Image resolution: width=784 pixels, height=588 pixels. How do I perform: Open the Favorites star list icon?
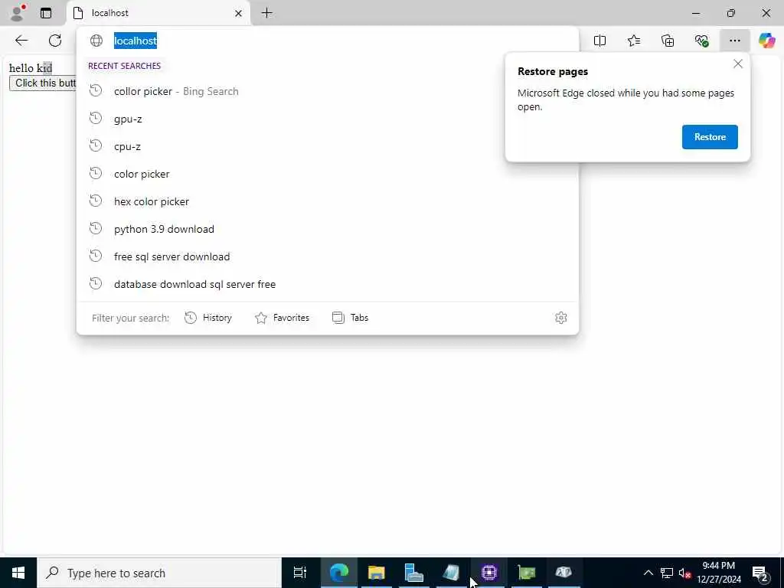coord(633,41)
